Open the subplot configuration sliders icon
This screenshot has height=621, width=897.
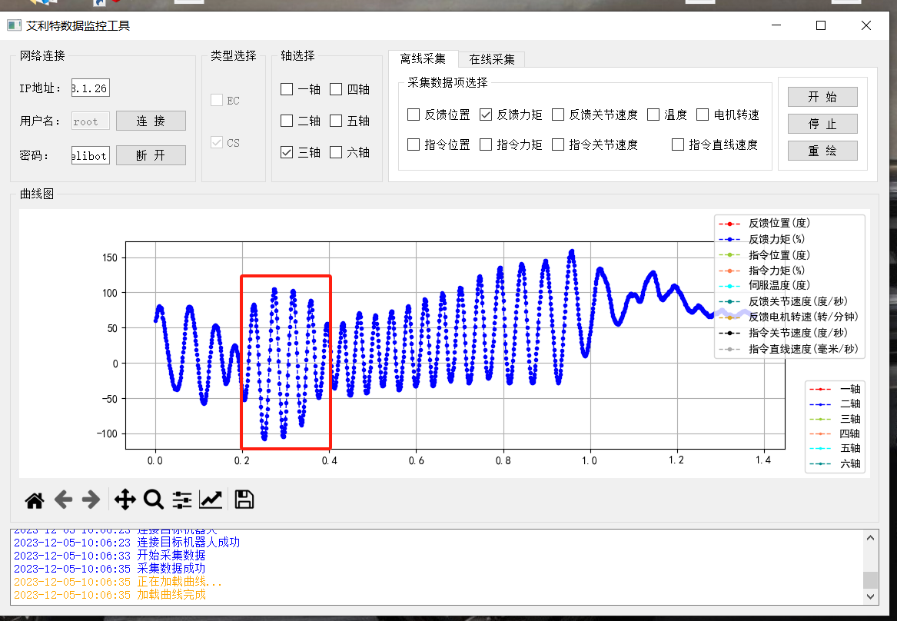tap(182, 500)
